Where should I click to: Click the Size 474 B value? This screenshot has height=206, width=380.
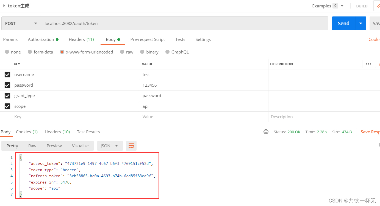click(347, 132)
